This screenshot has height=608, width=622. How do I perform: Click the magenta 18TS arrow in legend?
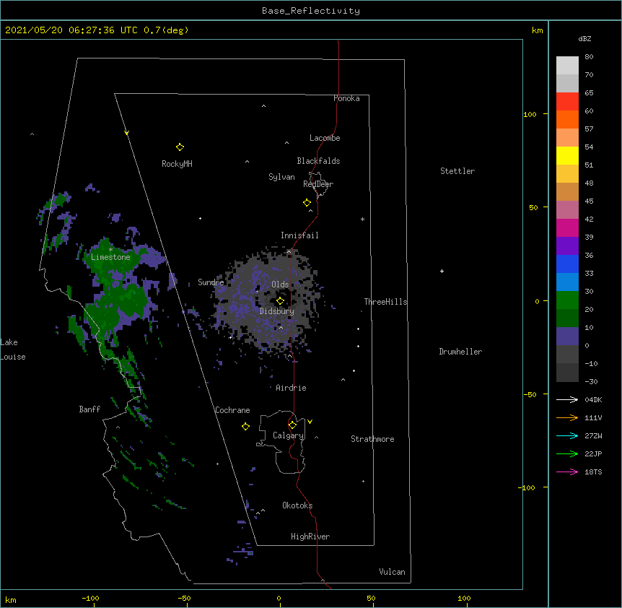pos(567,472)
